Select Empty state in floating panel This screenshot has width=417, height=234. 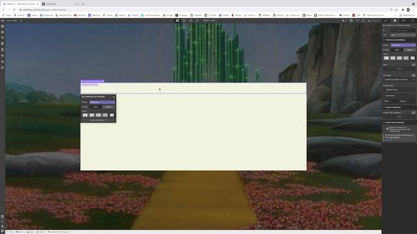[x=109, y=107]
